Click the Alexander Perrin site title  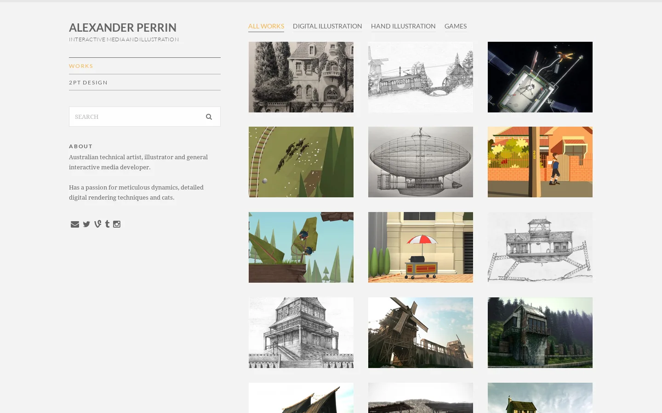click(123, 28)
